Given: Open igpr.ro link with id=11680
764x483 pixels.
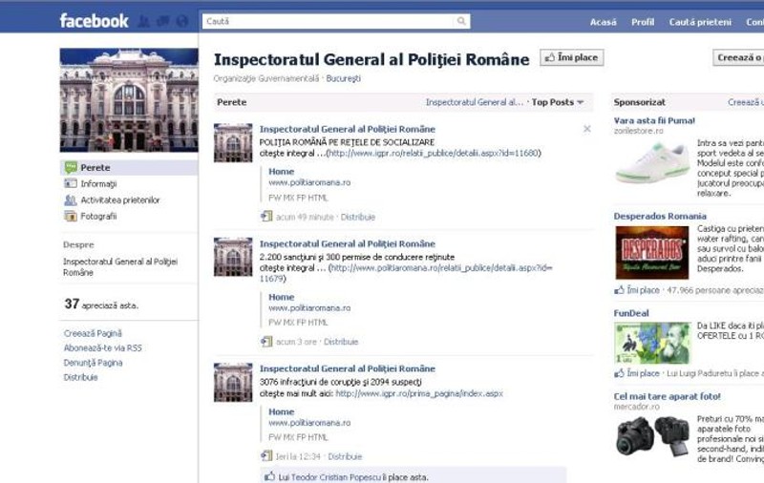Looking at the screenshot, I should pyautogui.click(x=434, y=154).
